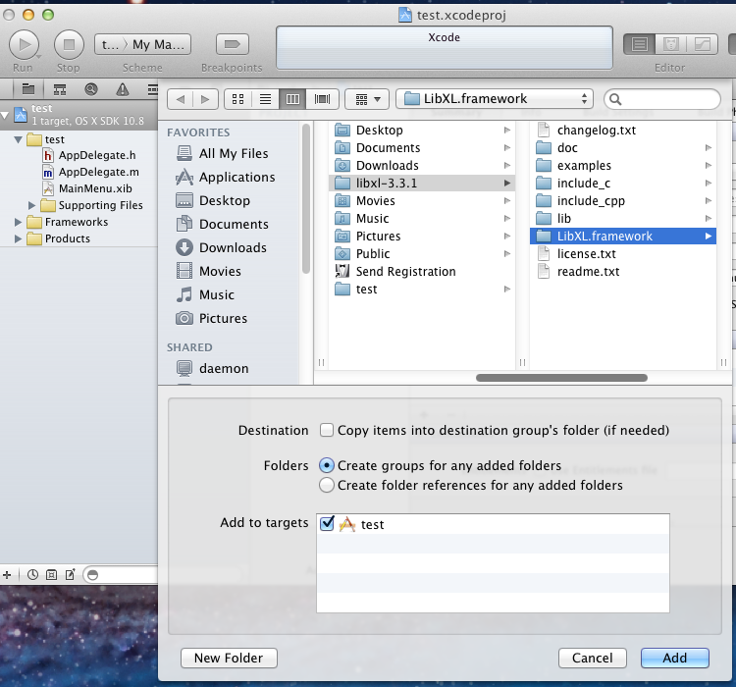
Task: Select Pictures in Favorites sidebar
Action: 212,318
